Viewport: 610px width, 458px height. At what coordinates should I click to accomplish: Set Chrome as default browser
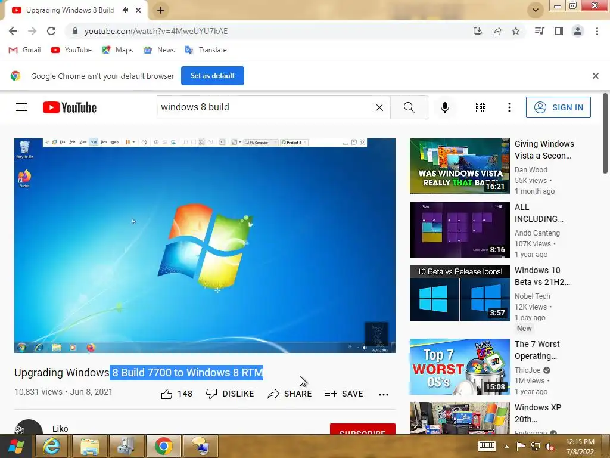(x=213, y=76)
